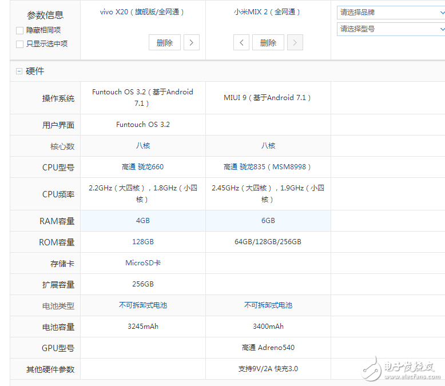The image size is (445, 386).
Task: Select the 电池容量 row label
Action: [58, 327]
